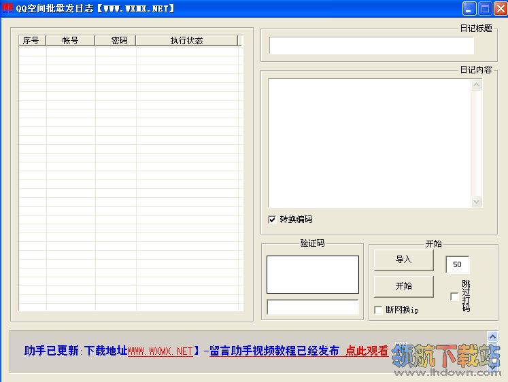
Task: Click the captcha image display box
Action: (x=313, y=275)
